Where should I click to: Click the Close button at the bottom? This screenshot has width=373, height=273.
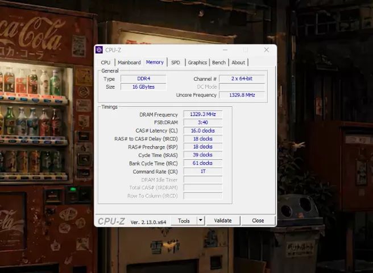point(258,221)
